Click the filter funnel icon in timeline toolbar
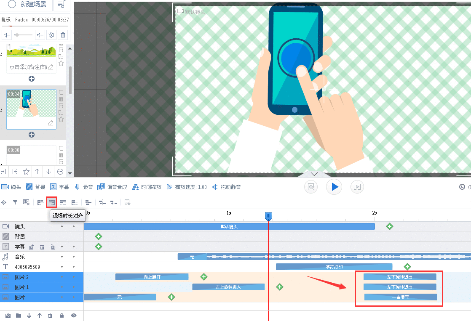Viewport: 471px width, 321px height. [15, 202]
